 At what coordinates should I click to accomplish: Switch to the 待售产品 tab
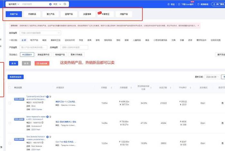[124, 14]
